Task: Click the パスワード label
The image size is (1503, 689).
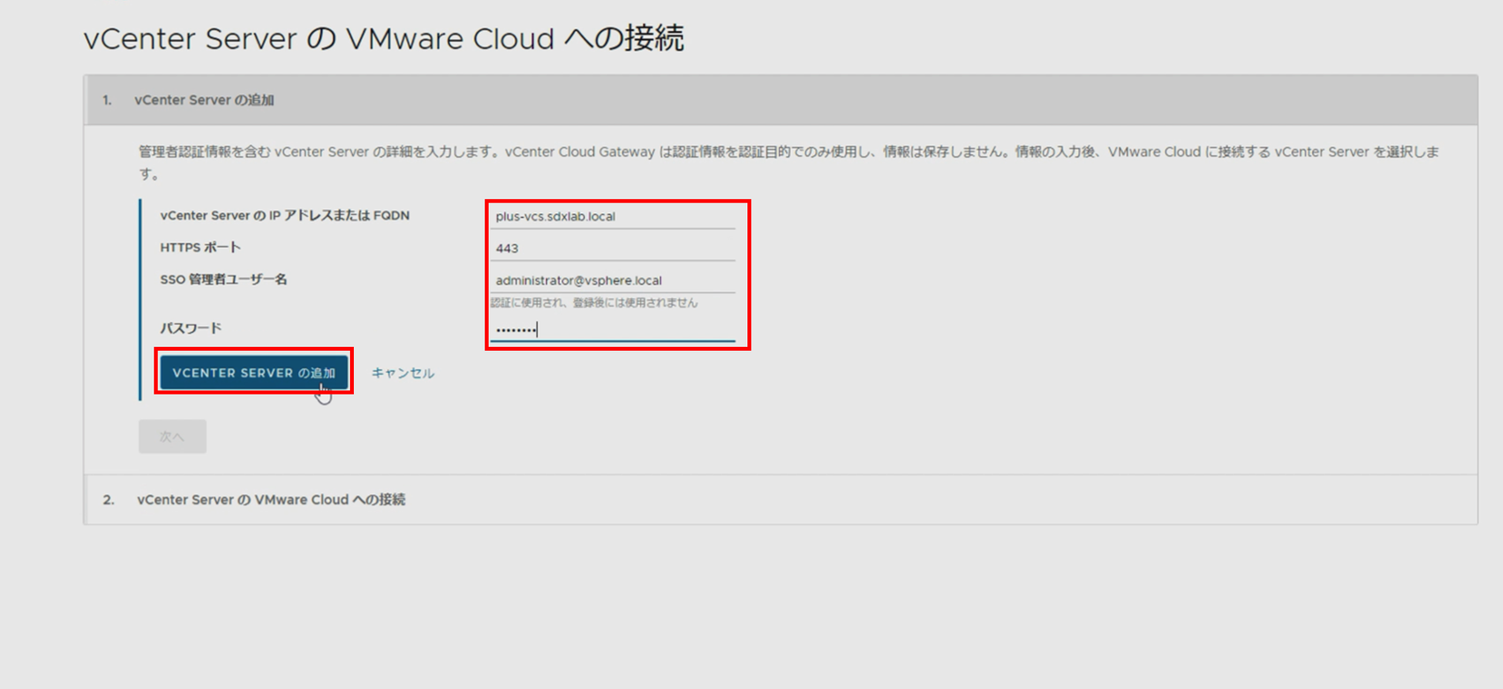Action: tap(190, 328)
